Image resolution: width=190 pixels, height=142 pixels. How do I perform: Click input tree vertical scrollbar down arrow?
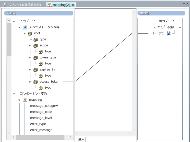point(9,133)
